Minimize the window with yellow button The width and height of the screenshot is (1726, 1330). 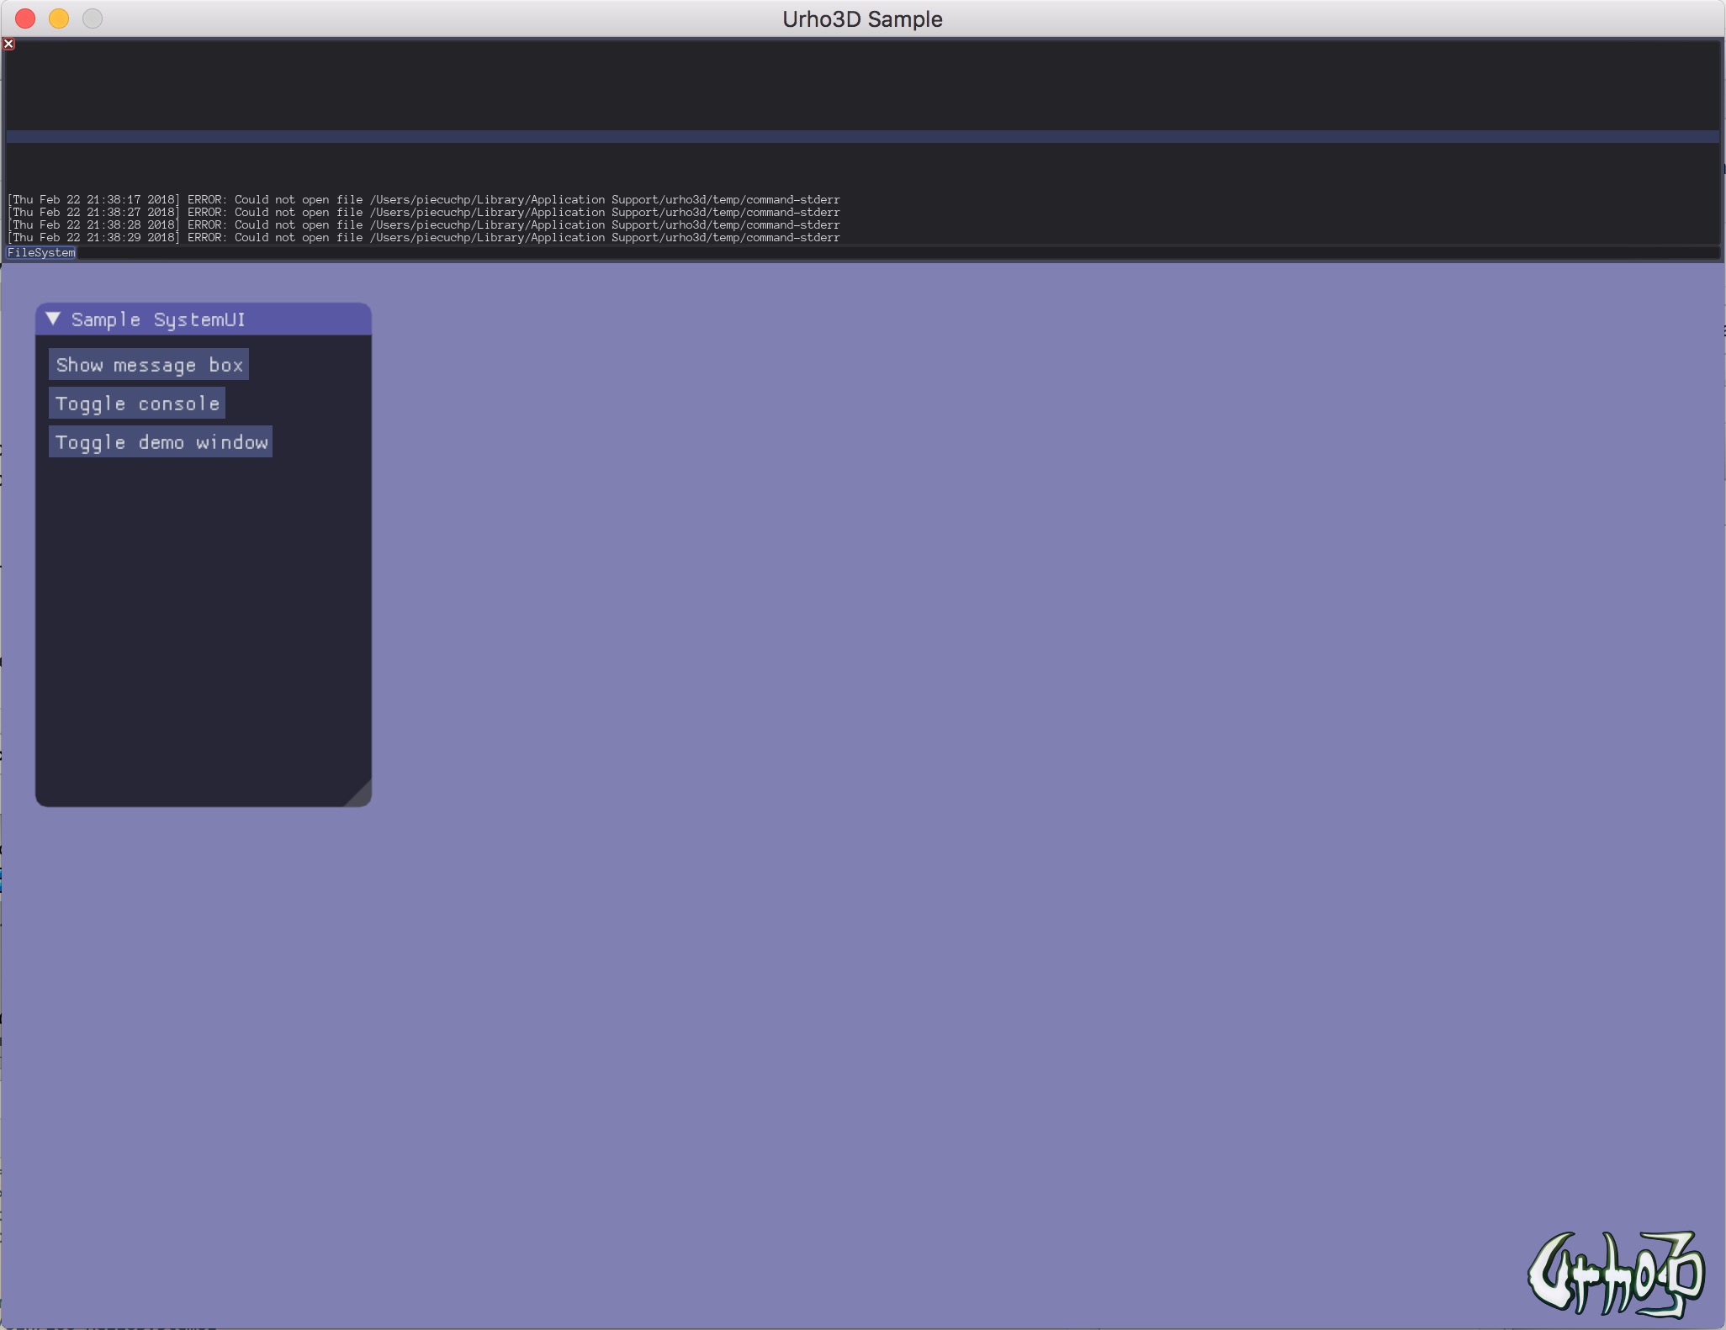[x=59, y=18]
